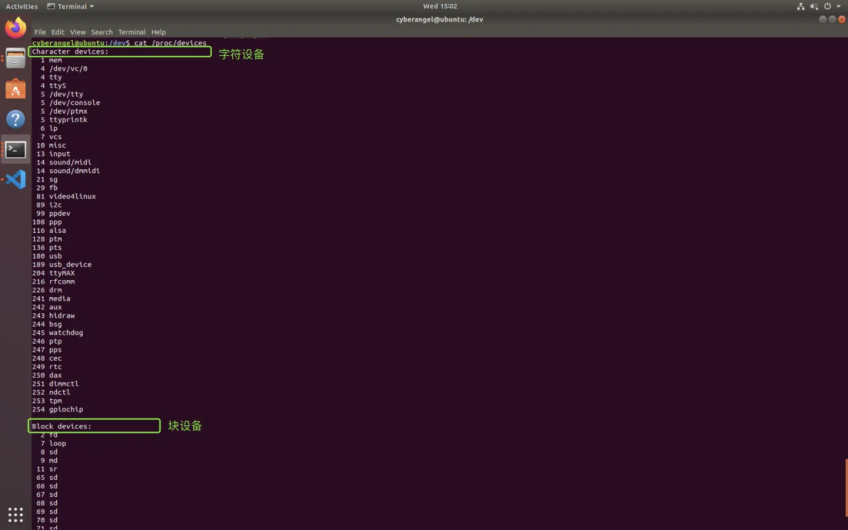Open the Search menu

point(102,32)
